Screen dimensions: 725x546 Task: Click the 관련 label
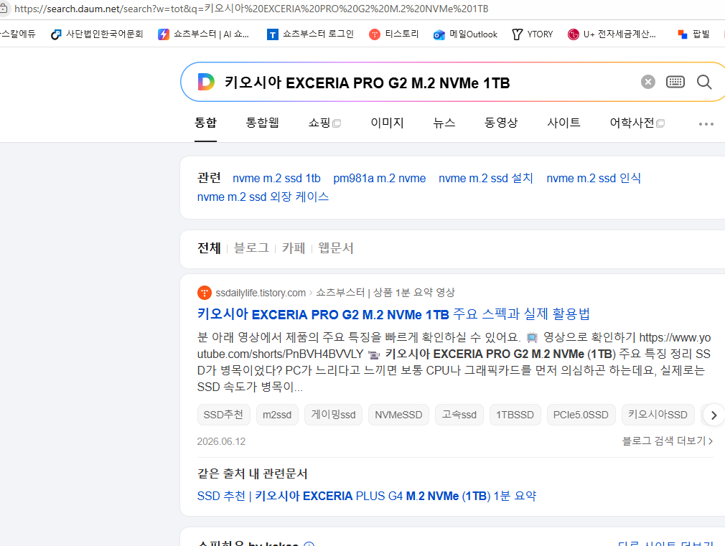(209, 178)
